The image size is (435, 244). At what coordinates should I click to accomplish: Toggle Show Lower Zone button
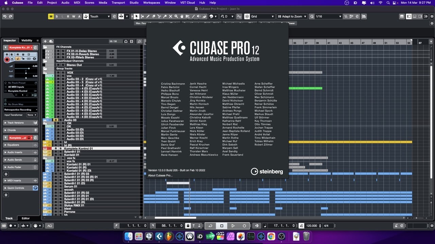(x=415, y=16)
